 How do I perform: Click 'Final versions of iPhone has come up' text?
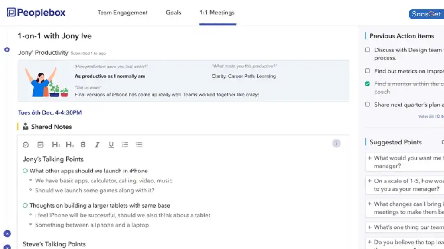click(167, 95)
